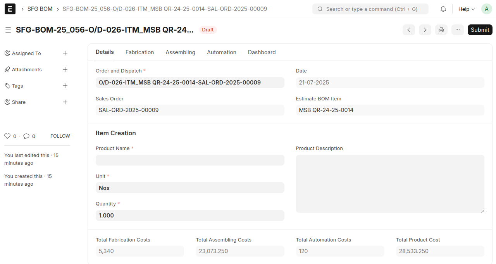The image size is (496, 264).
Task: Add attachment using the plus icon
Action: click(65, 69)
